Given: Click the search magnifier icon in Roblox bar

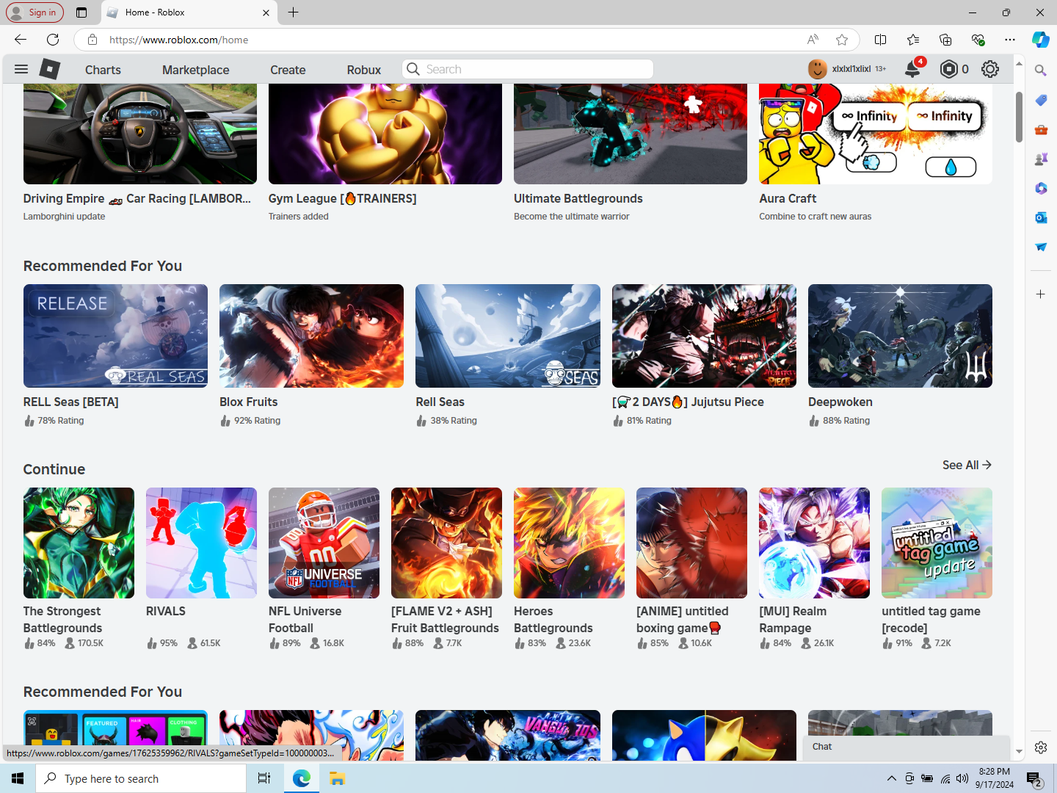Looking at the screenshot, I should [413, 69].
